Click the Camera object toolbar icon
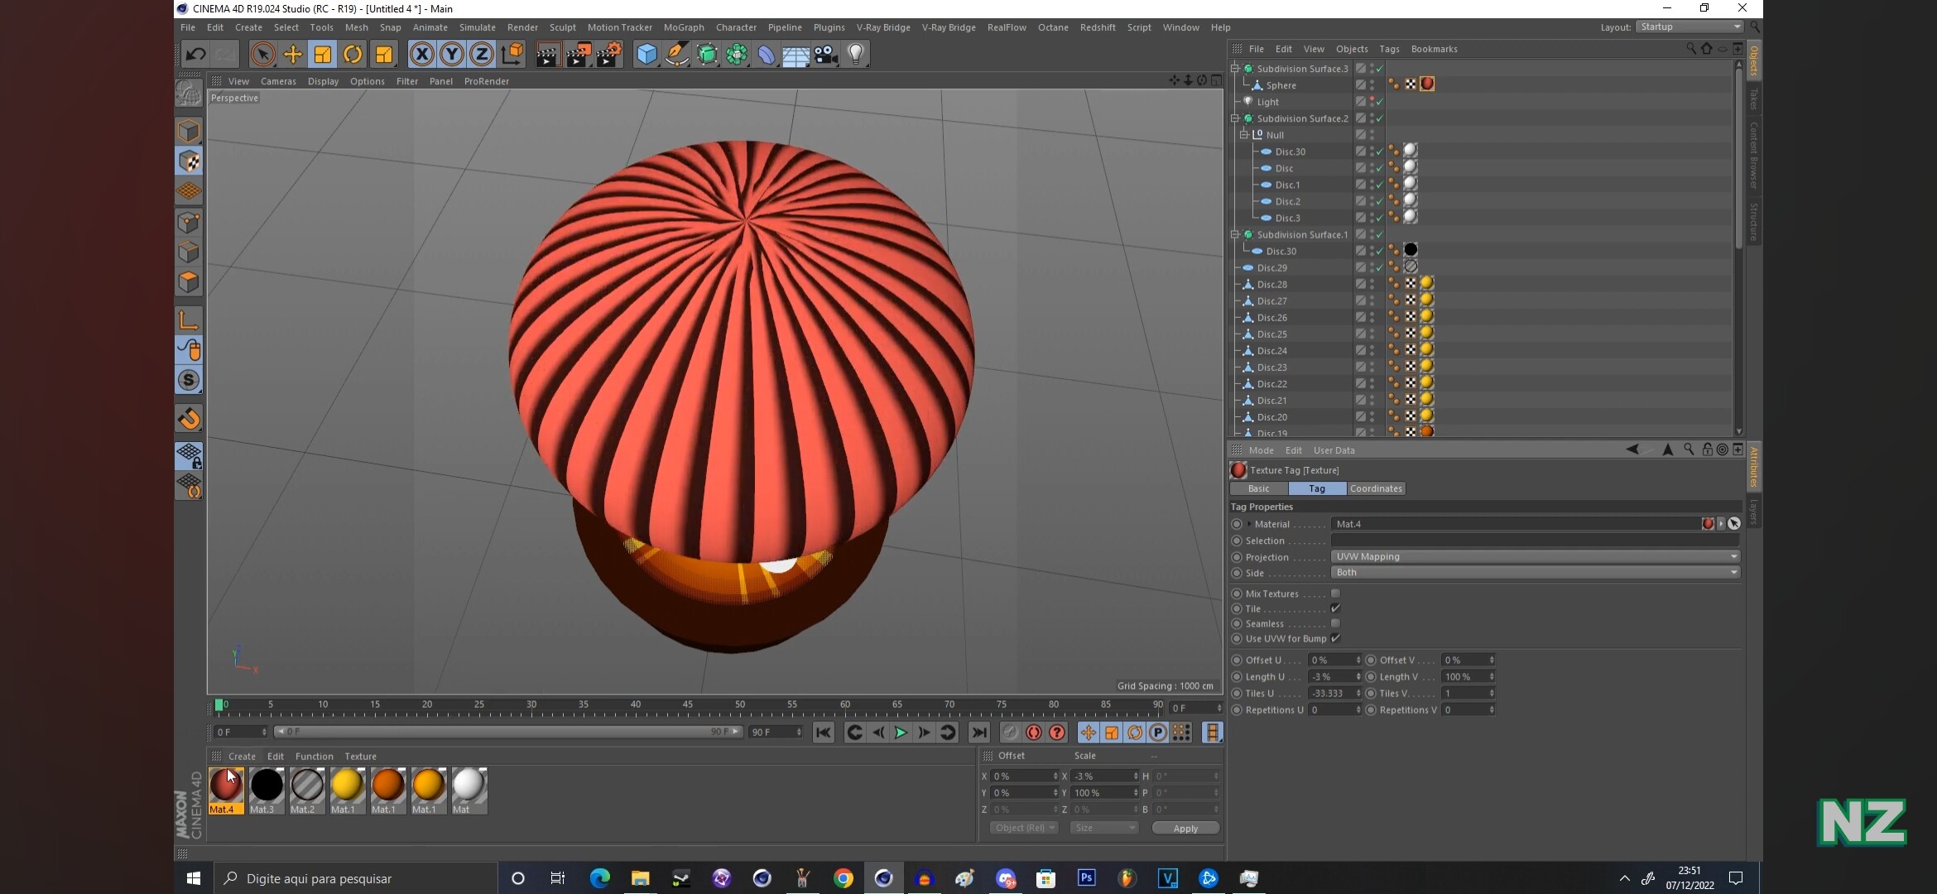This screenshot has width=1937, height=894. (x=826, y=55)
